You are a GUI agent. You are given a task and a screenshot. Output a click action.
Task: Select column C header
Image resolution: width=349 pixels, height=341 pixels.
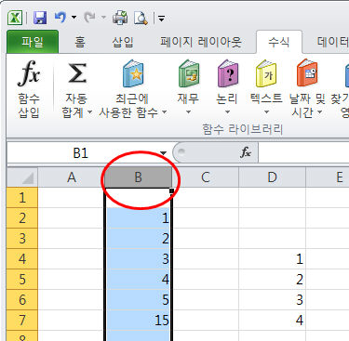(x=205, y=177)
